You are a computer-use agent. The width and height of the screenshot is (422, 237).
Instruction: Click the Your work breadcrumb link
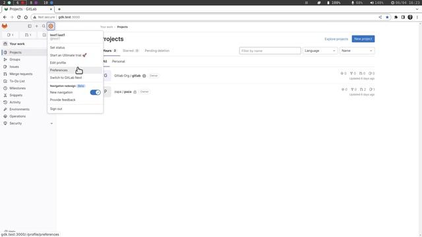pos(107,27)
